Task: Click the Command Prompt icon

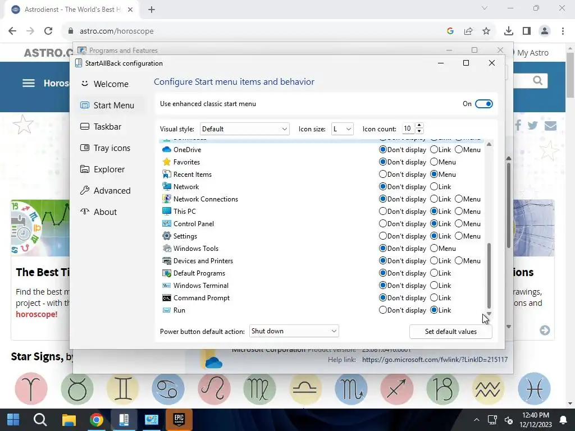Action: 166,297
